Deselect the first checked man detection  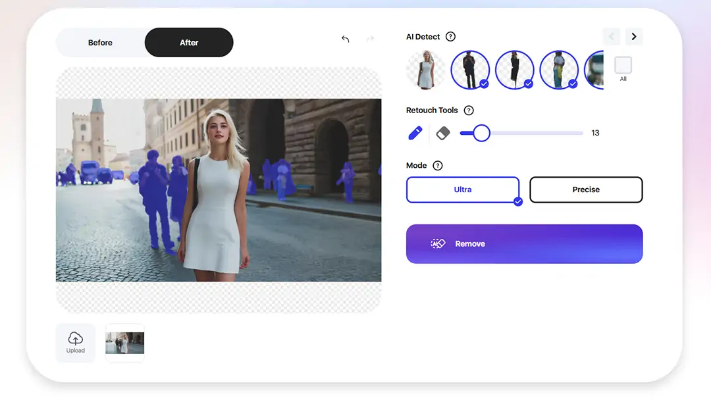(470, 70)
